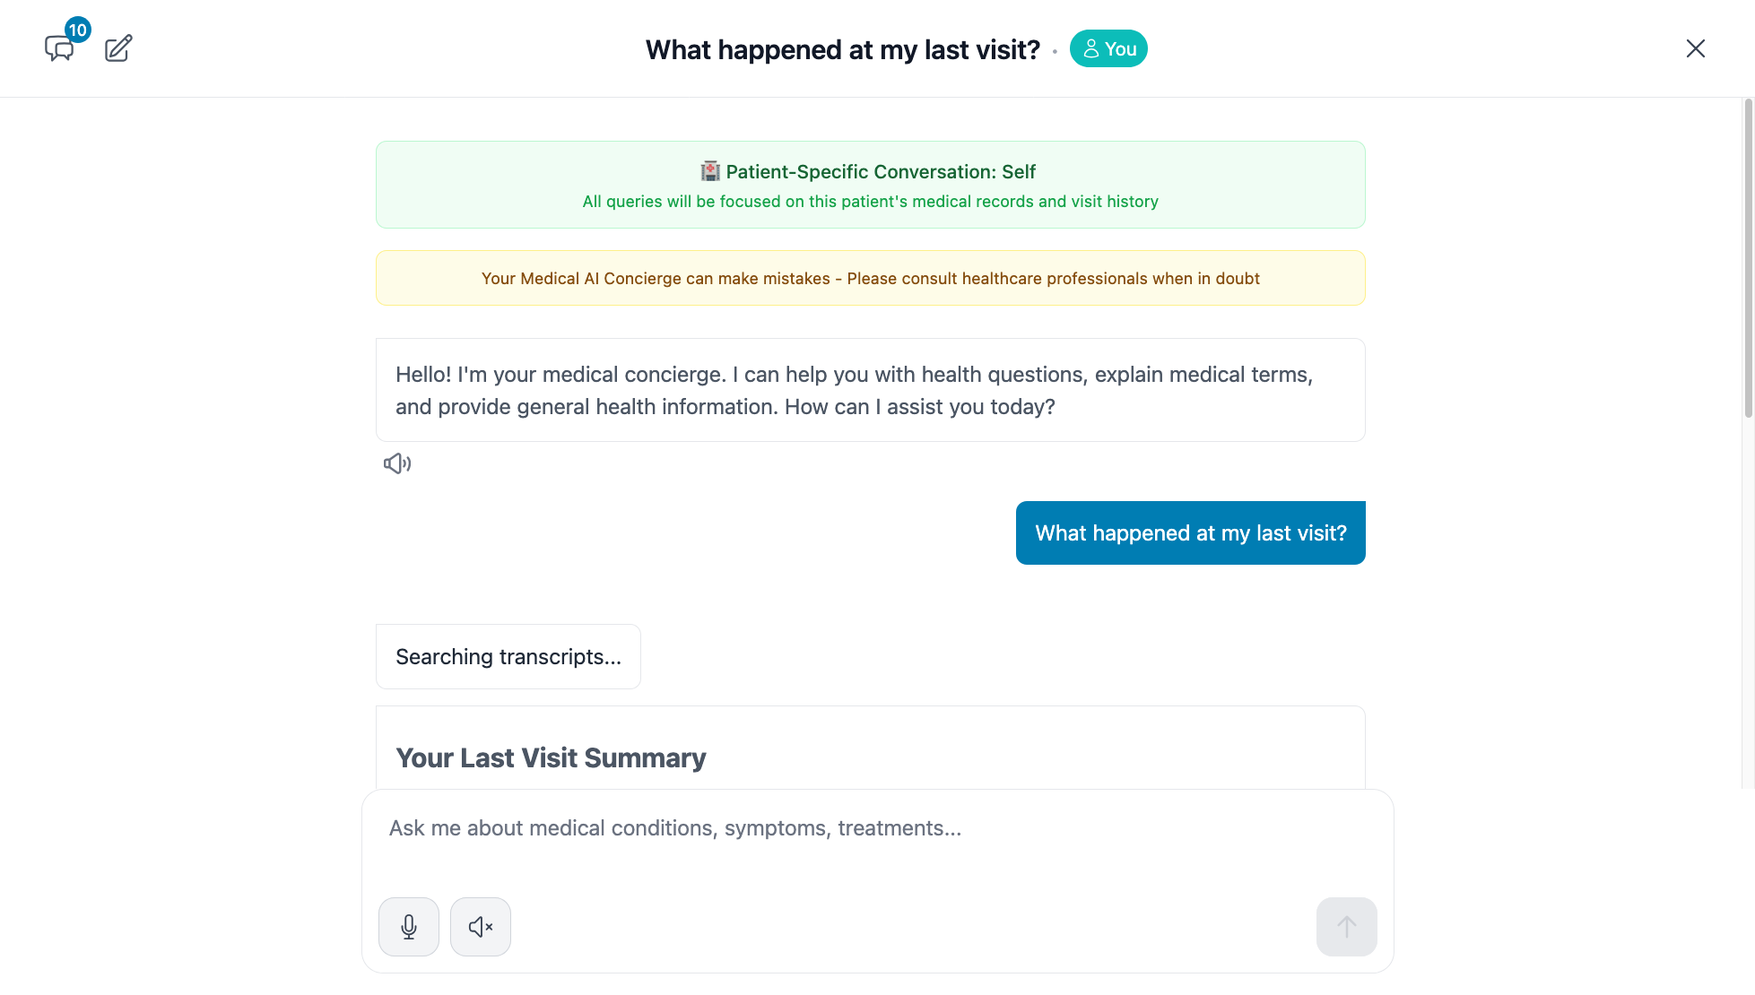Click the 'You' patient badge
1755x995 pixels.
point(1108,49)
